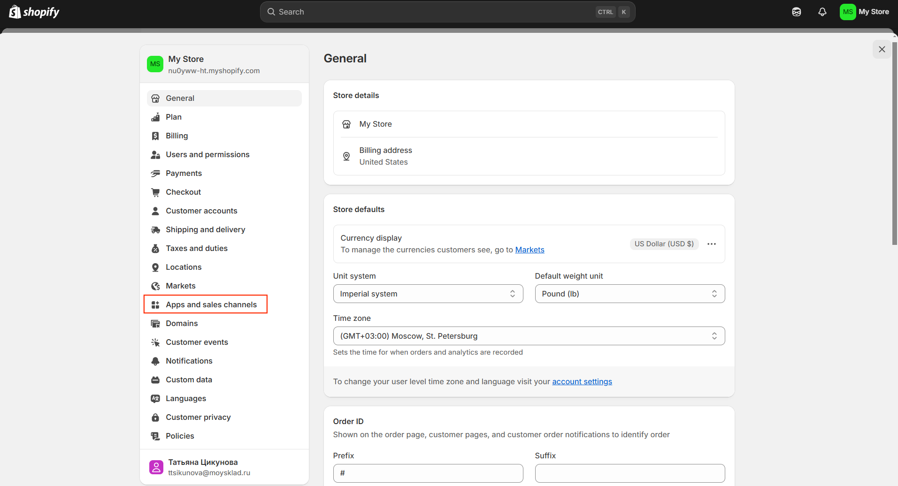Focus the top Search bar

coord(447,12)
